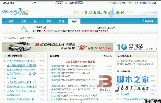161x103 pixels.
Task: Open the 影视 video nav tab
Action: (x=61, y=21)
